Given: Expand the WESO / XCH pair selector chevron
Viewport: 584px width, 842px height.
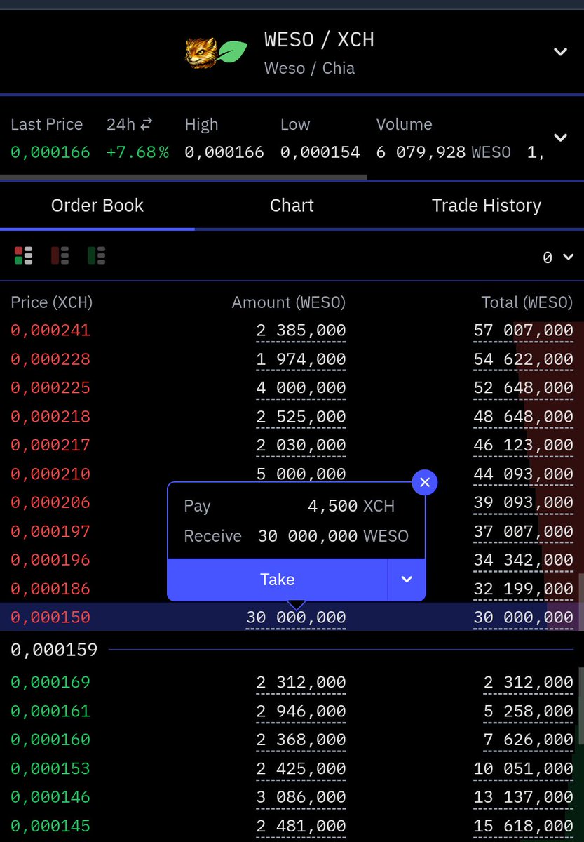Looking at the screenshot, I should point(560,52).
